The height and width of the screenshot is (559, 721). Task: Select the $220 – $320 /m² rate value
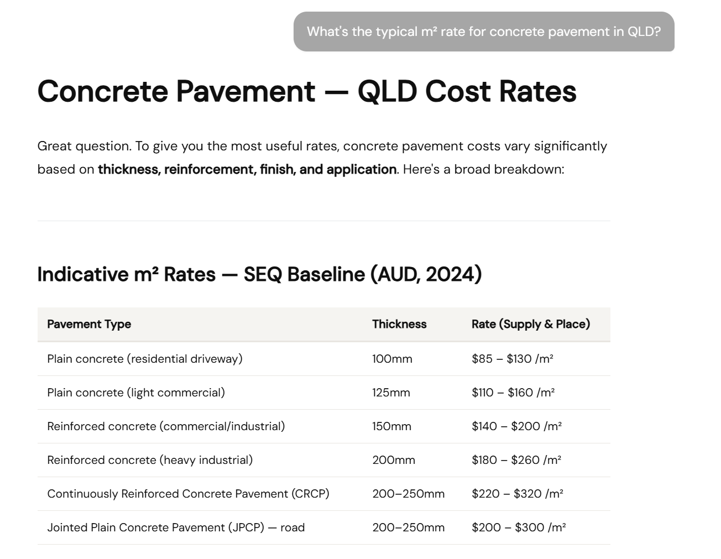[518, 494]
